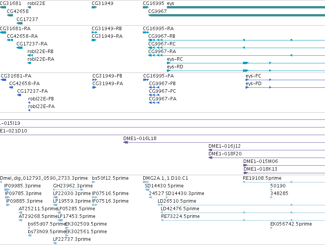Screen dimensions: 325x245
Task: Select EST LP22737.3prime
Action: click(72, 239)
